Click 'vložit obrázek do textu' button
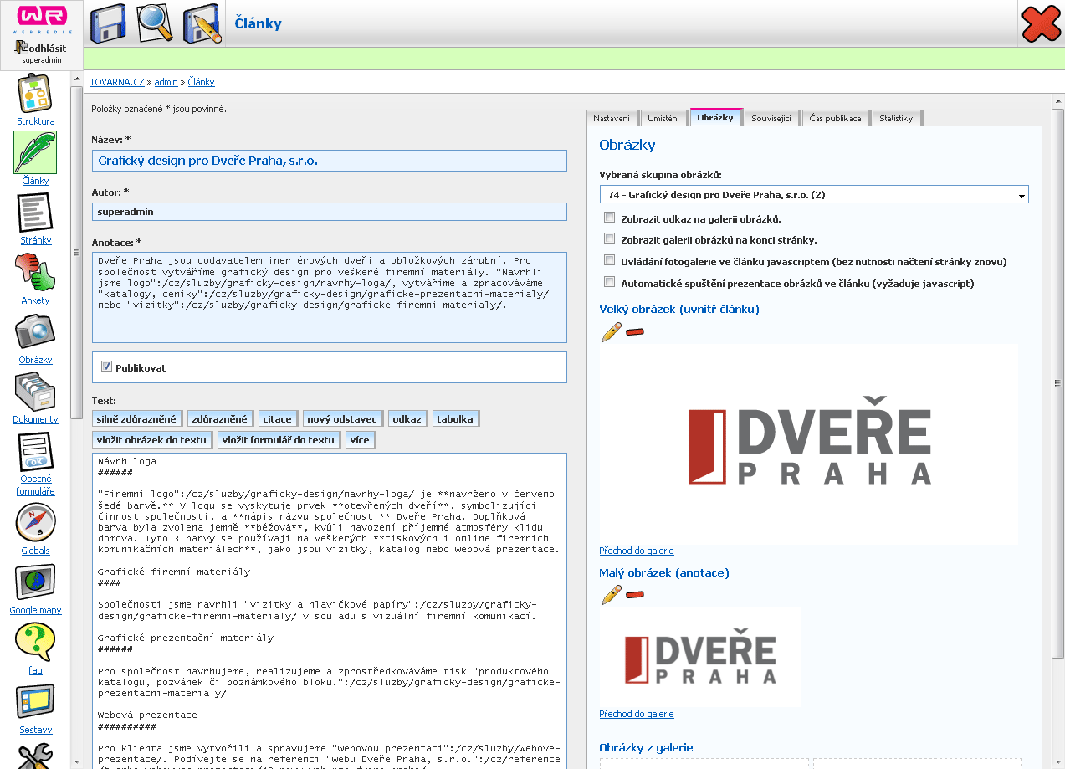The image size is (1065, 769). click(x=151, y=439)
